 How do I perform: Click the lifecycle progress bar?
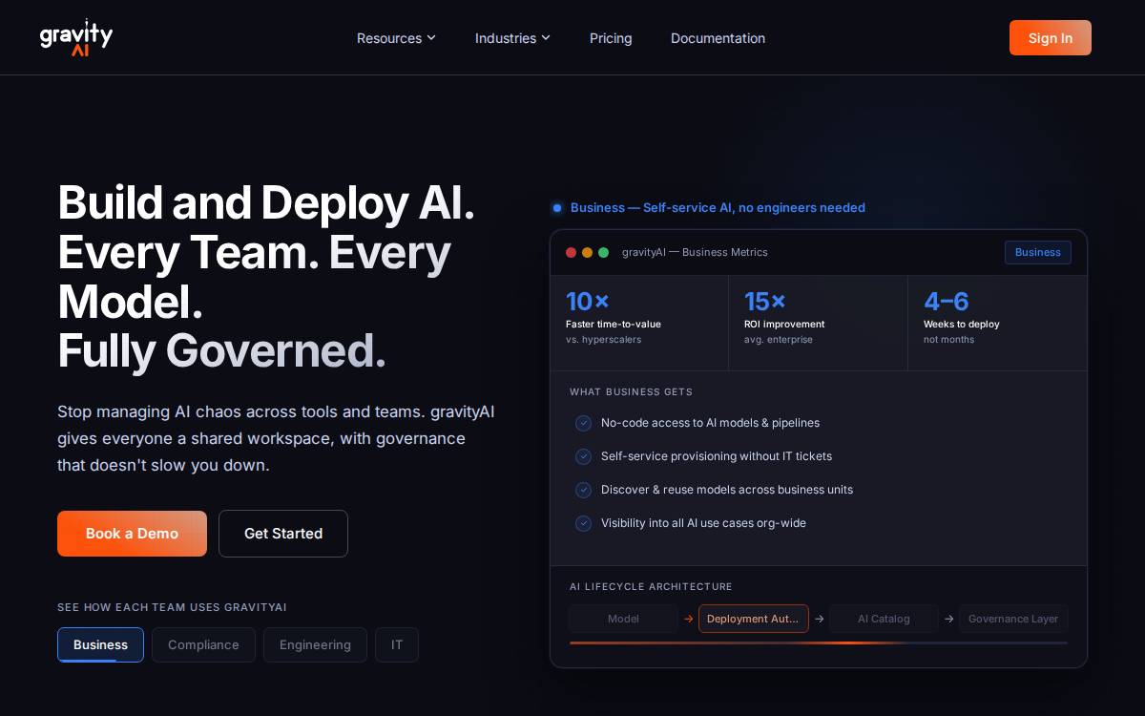point(819,642)
